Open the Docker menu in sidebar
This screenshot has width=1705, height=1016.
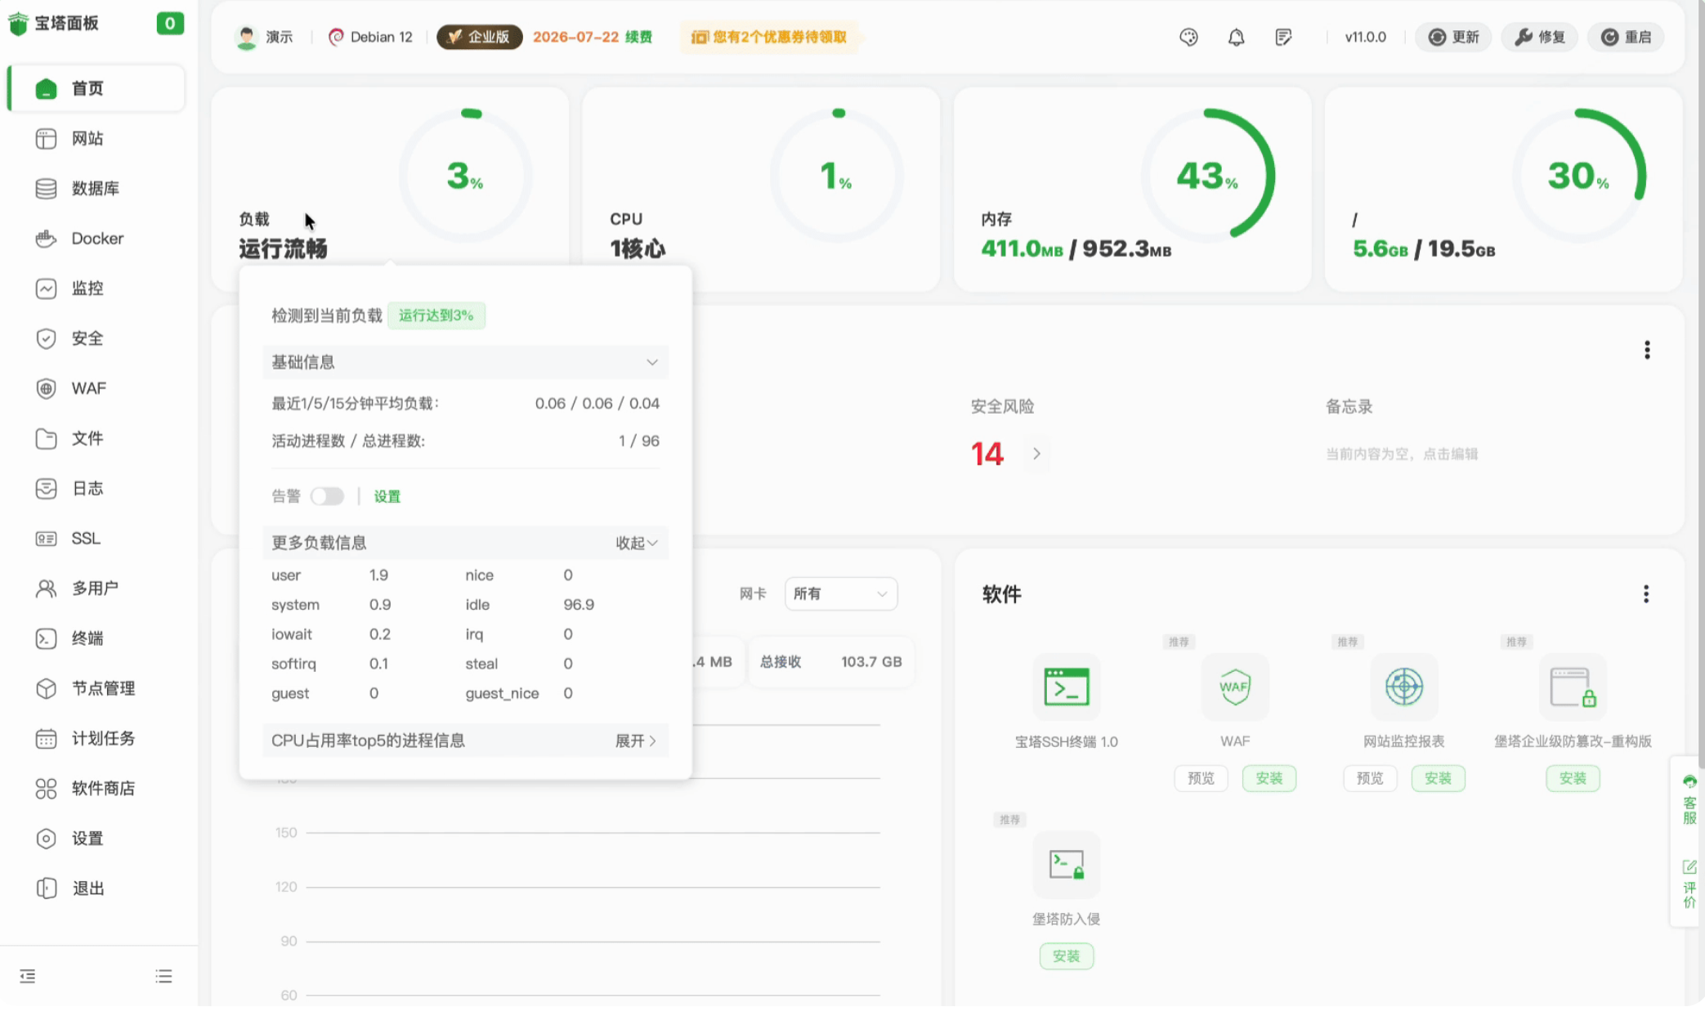97,239
